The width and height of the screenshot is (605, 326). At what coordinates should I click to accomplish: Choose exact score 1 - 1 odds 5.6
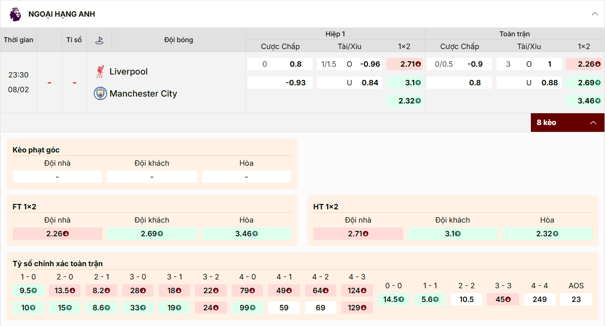point(430,300)
